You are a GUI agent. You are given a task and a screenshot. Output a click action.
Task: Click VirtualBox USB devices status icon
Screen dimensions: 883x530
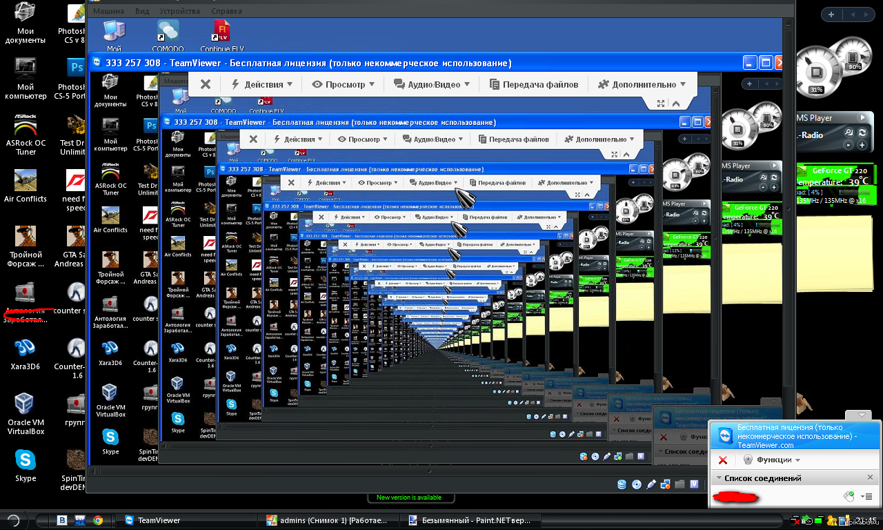[651, 484]
